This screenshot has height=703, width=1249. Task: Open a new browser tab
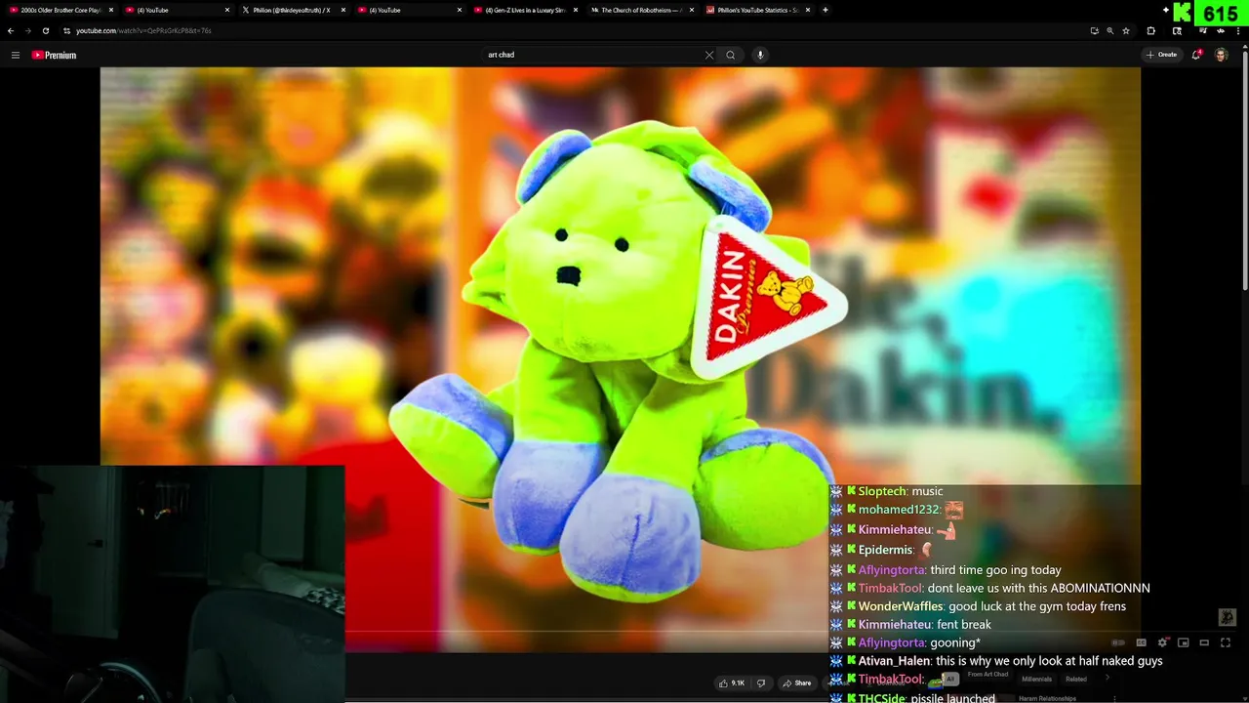pos(826,10)
